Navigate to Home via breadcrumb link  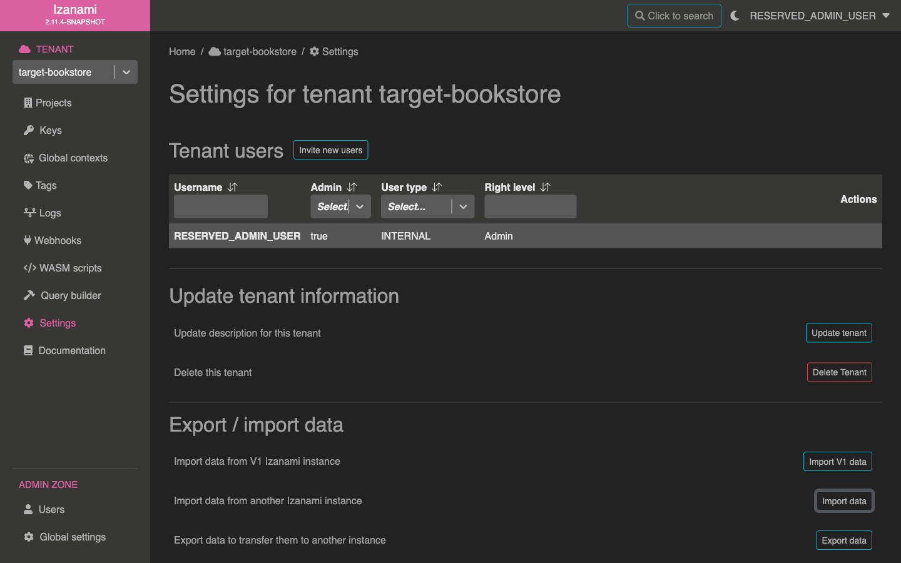point(182,51)
